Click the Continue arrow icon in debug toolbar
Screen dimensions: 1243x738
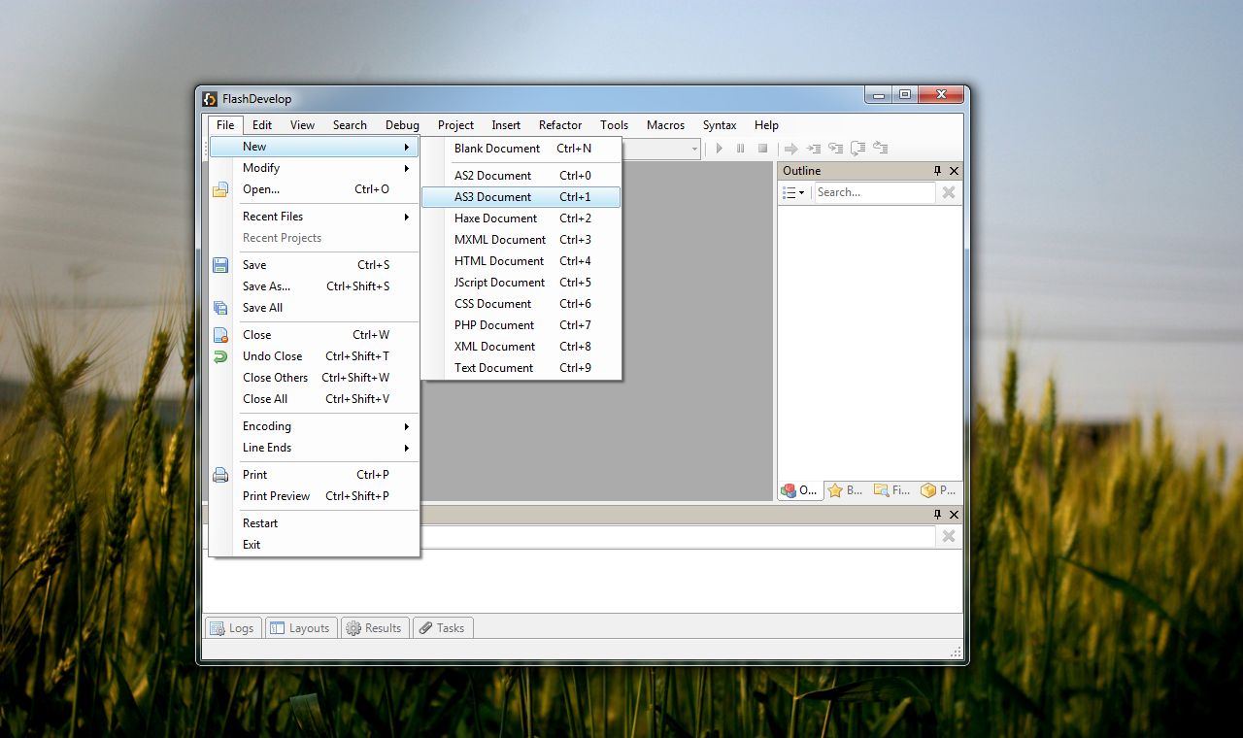791,149
